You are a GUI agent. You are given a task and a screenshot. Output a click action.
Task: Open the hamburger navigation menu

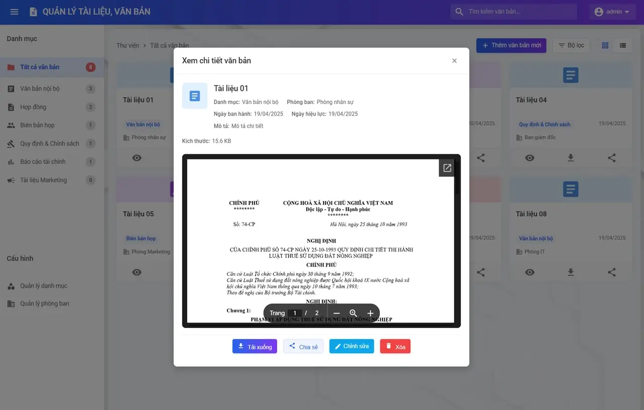[x=14, y=12]
